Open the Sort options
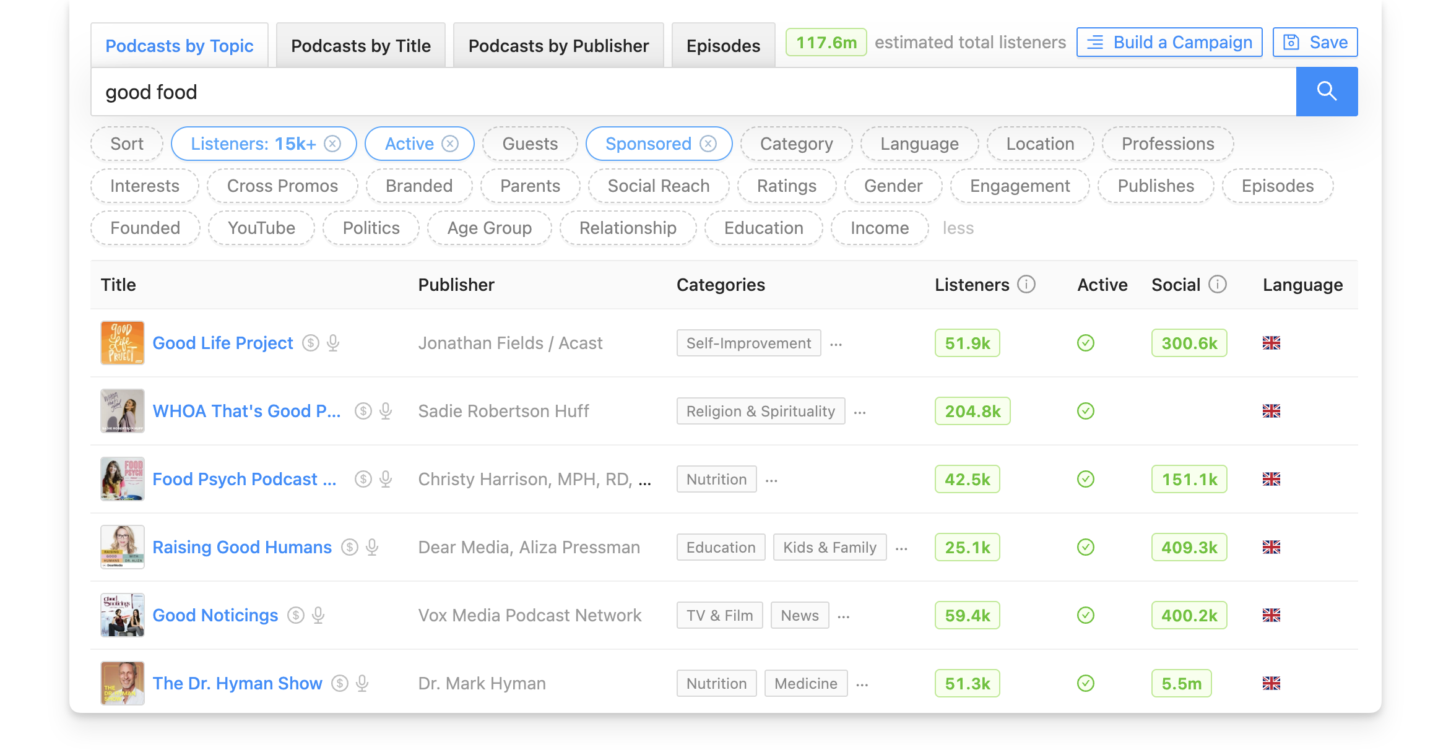 click(x=126, y=144)
